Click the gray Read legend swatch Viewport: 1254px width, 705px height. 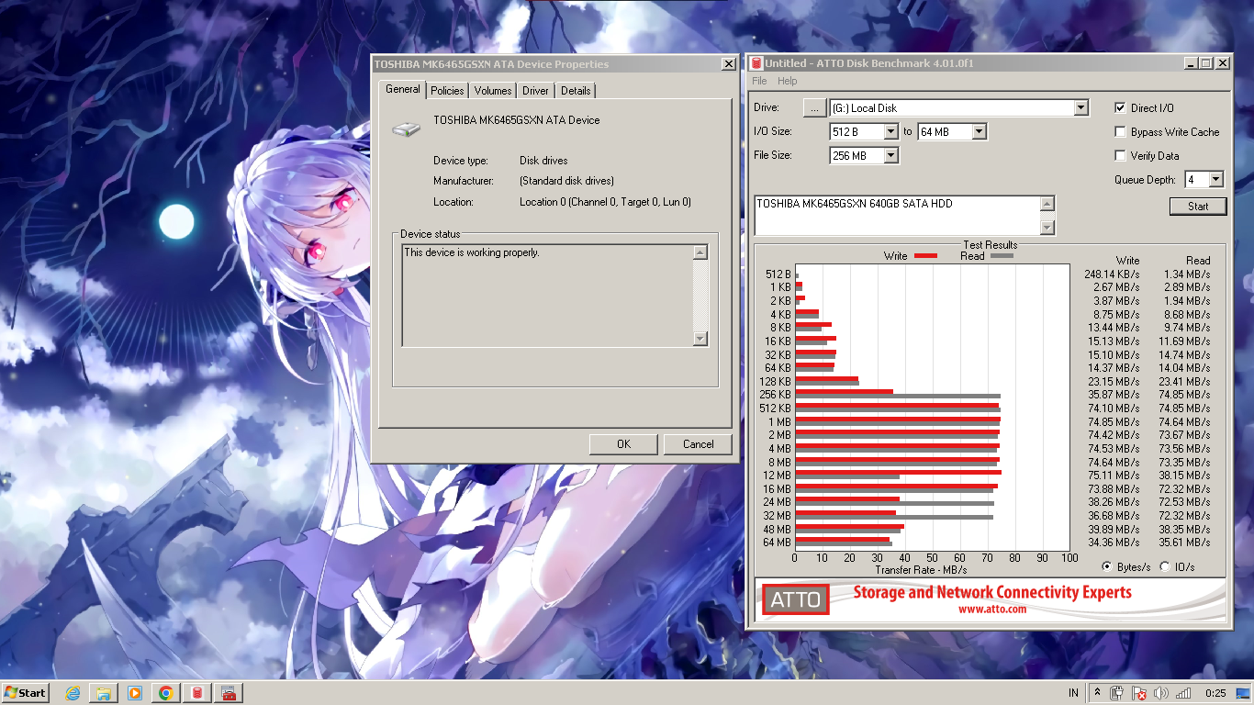[x=1002, y=256]
